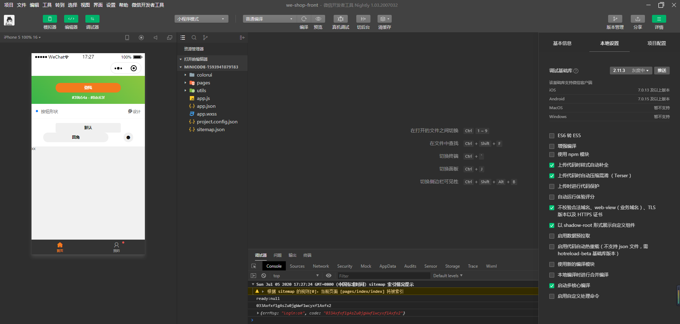The height and width of the screenshot is (324, 680).
Task: Collapse the editor sidebar icon
Action: pos(242,38)
